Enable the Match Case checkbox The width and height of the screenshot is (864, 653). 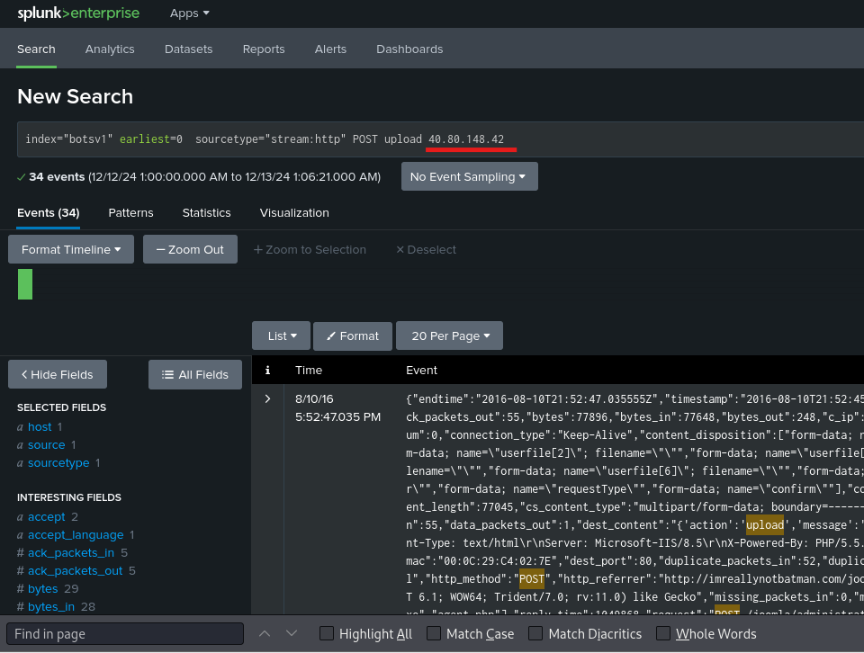pos(434,634)
